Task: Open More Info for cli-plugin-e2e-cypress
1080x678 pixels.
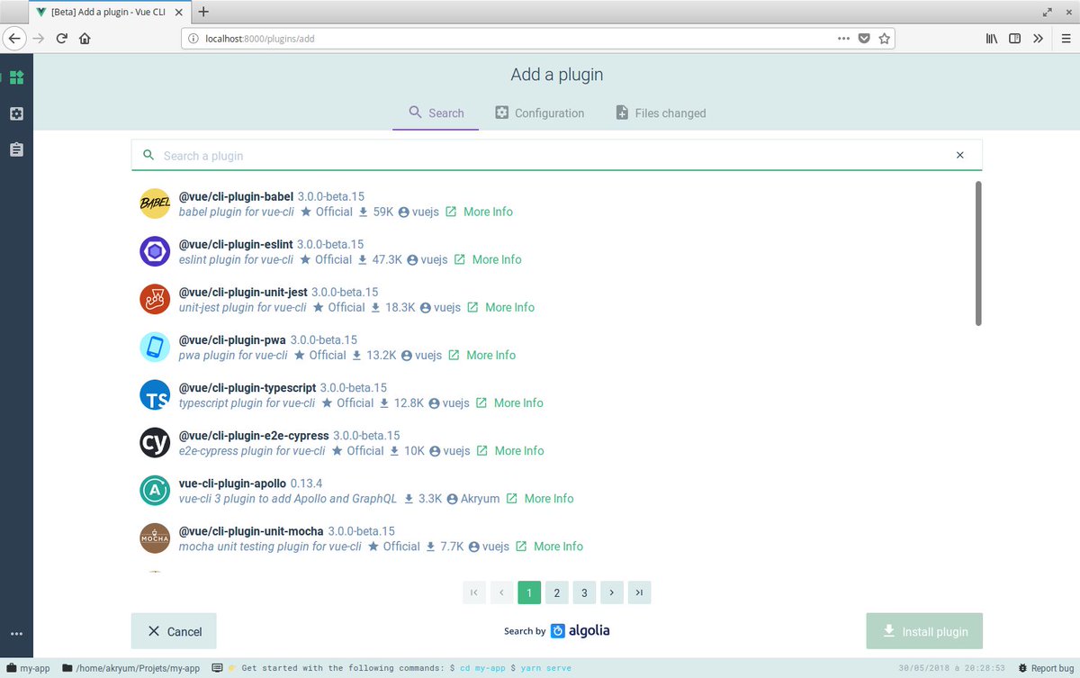Action: [x=509, y=450]
